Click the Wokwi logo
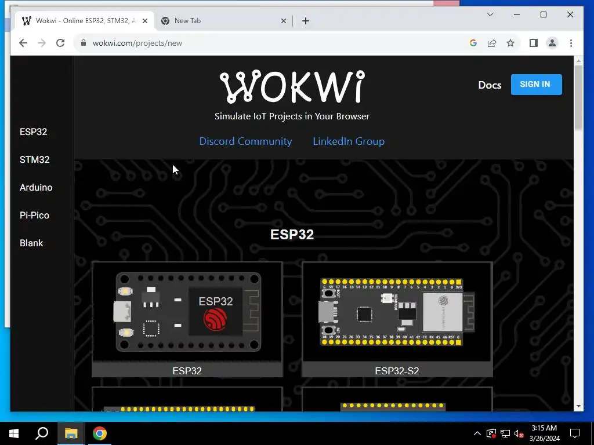 coord(292,86)
